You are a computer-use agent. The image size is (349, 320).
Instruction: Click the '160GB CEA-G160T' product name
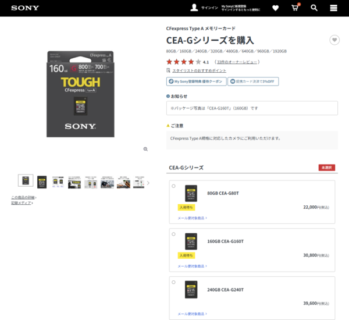point(226,241)
